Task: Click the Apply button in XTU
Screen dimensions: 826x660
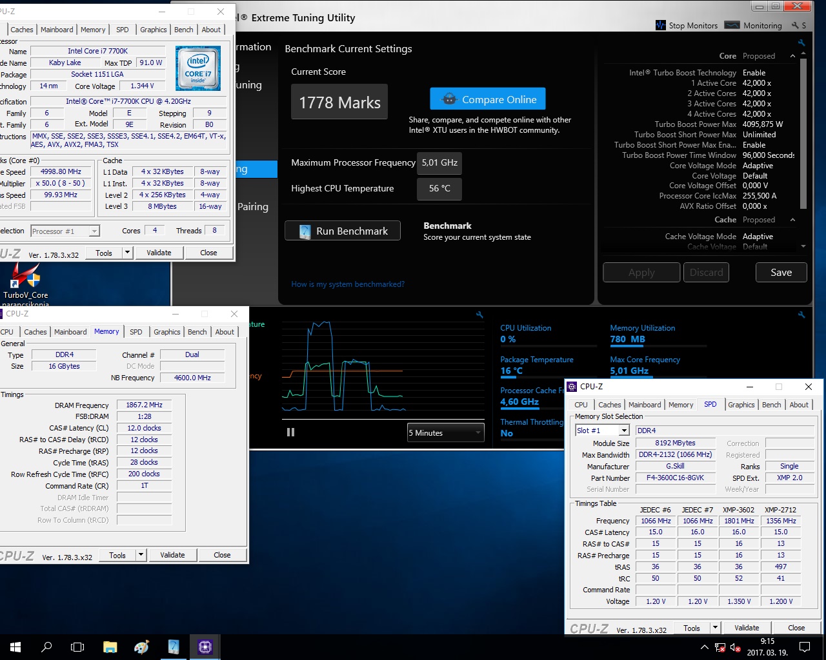Action: click(641, 273)
